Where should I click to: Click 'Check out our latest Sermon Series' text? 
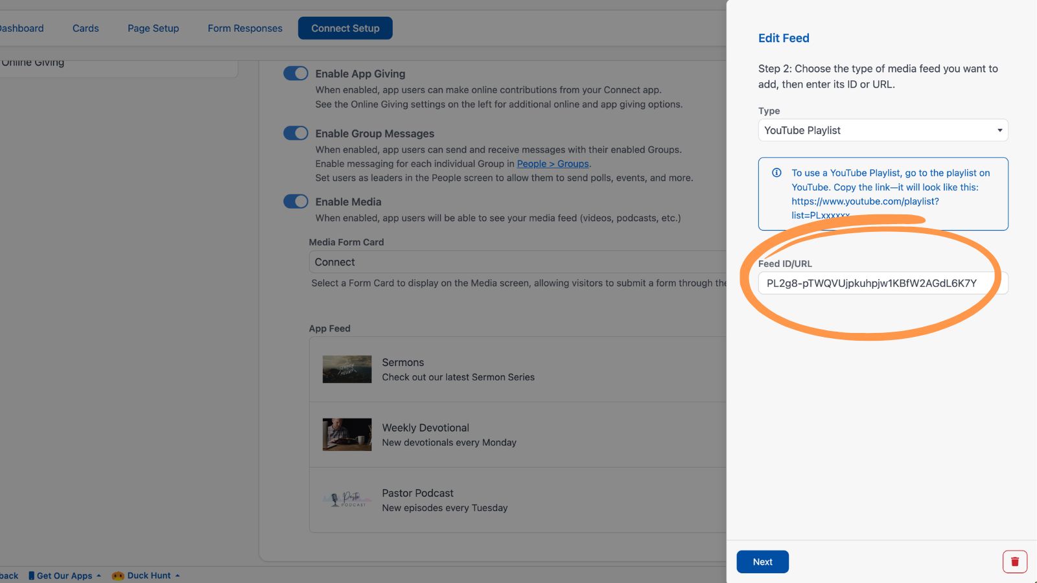pyautogui.click(x=458, y=377)
